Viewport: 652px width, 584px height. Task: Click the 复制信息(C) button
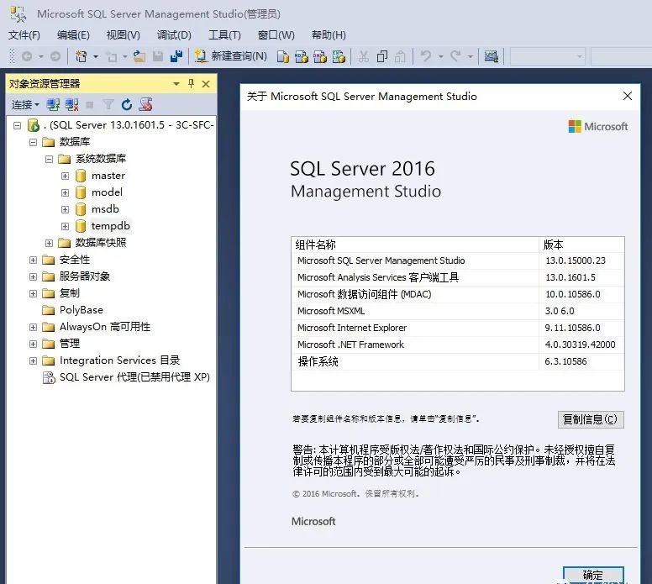point(591,419)
